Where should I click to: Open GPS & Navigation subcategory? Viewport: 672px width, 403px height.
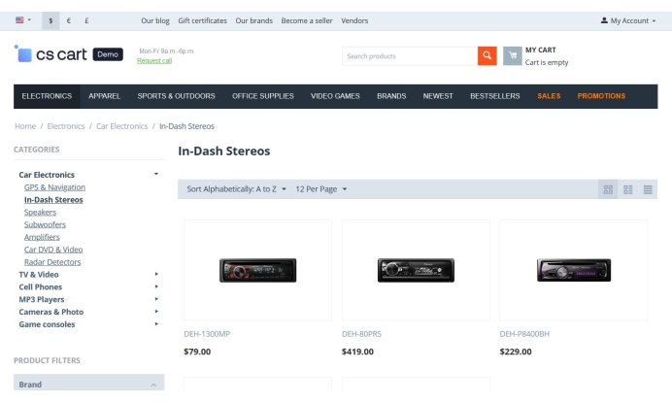[x=54, y=187]
